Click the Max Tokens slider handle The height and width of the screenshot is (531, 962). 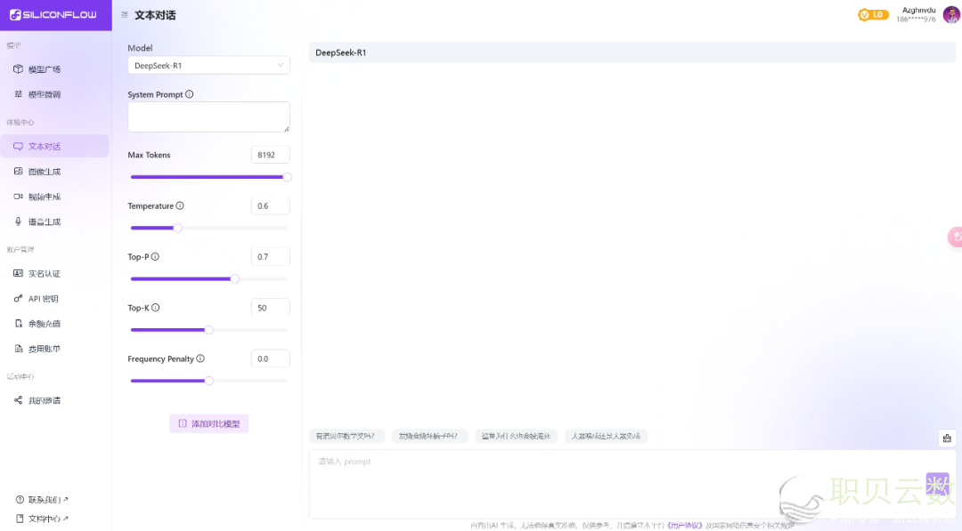(x=287, y=177)
